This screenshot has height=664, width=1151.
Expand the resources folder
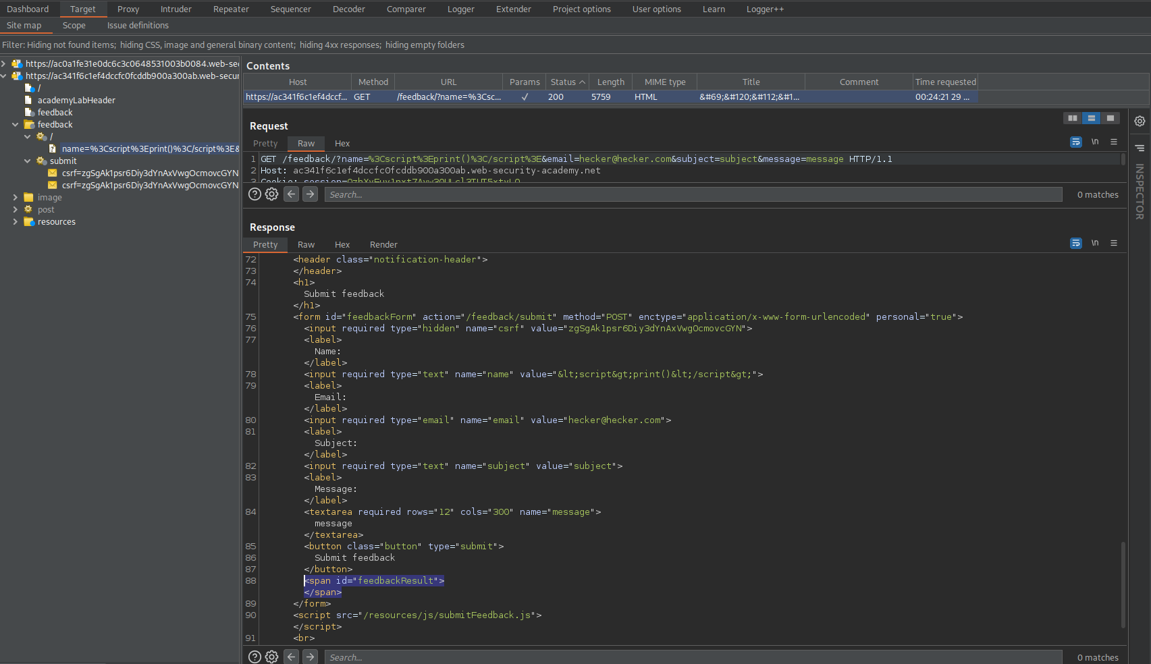15,222
